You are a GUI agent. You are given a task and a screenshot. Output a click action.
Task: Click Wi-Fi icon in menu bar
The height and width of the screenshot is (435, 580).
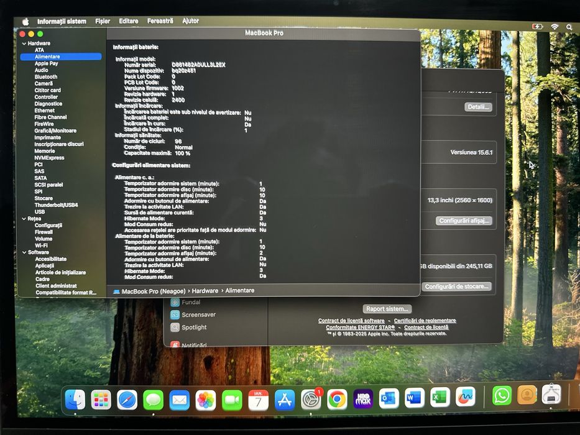[554, 27]
